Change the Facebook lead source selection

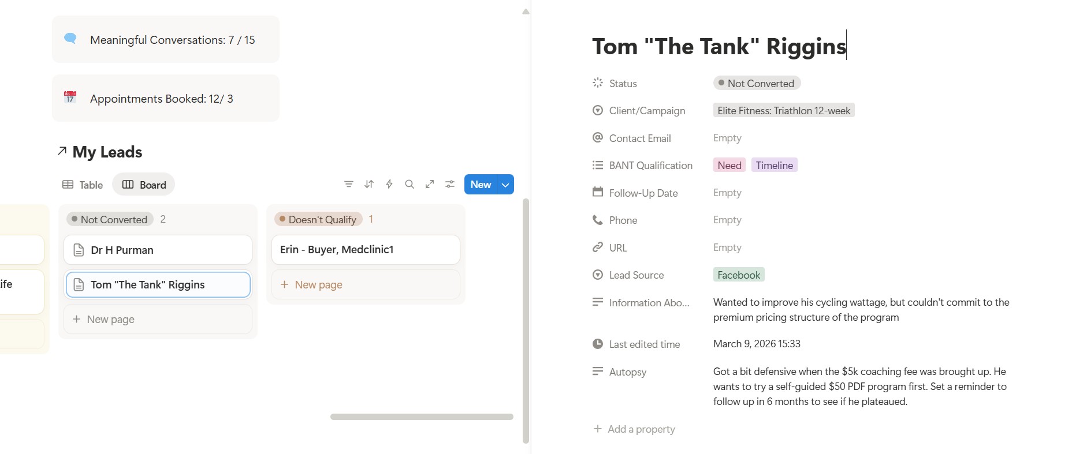pyautogui.click(x=738, y=275)
